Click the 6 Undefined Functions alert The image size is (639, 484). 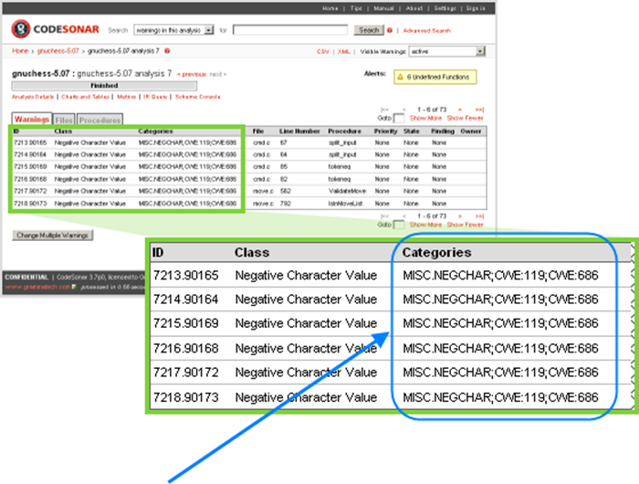pyautogui.click(x=435, y=77)
